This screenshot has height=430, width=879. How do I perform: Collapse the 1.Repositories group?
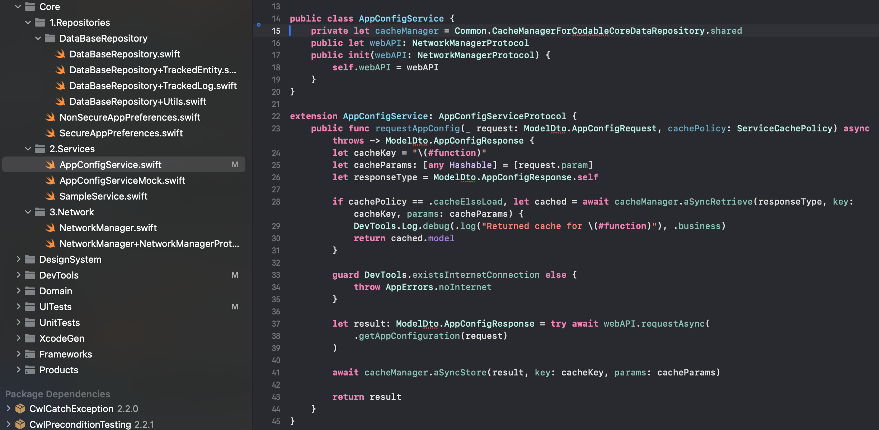click(x=28, y=23)
